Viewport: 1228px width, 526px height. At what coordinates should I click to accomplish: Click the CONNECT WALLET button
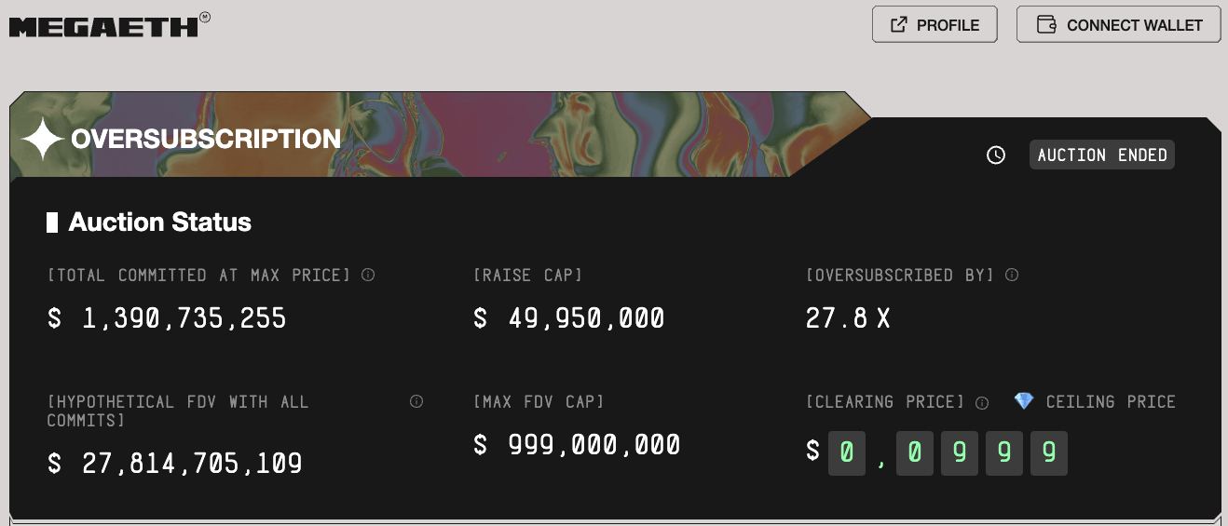pos(1118,25)
